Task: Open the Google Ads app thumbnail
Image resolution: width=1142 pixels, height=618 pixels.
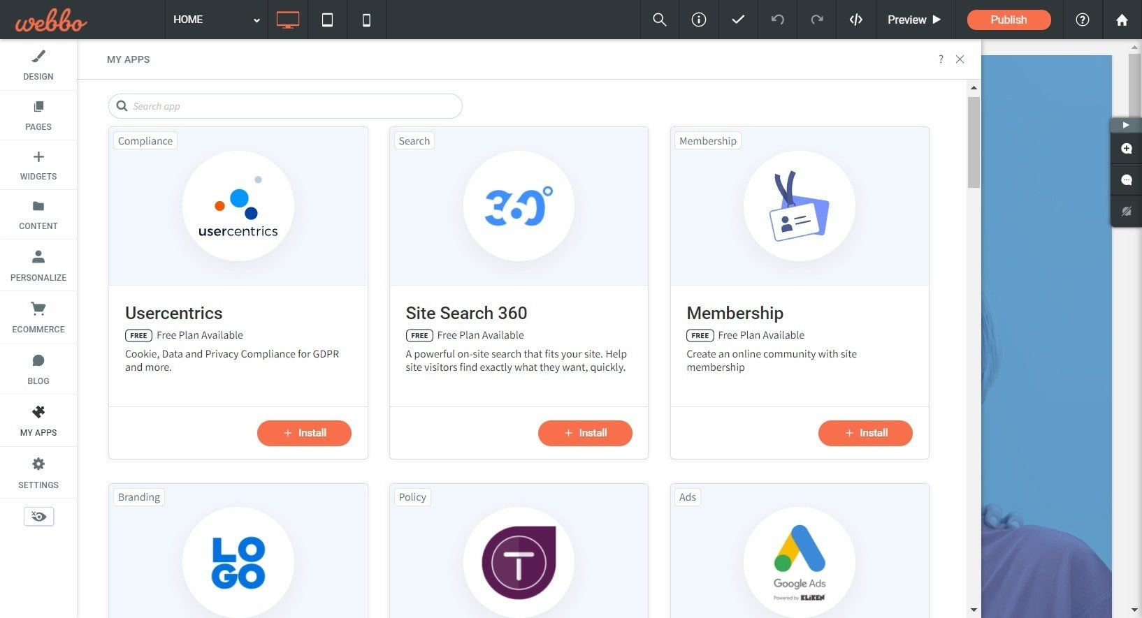Action: pyautogui.click(x=800, y=562)
